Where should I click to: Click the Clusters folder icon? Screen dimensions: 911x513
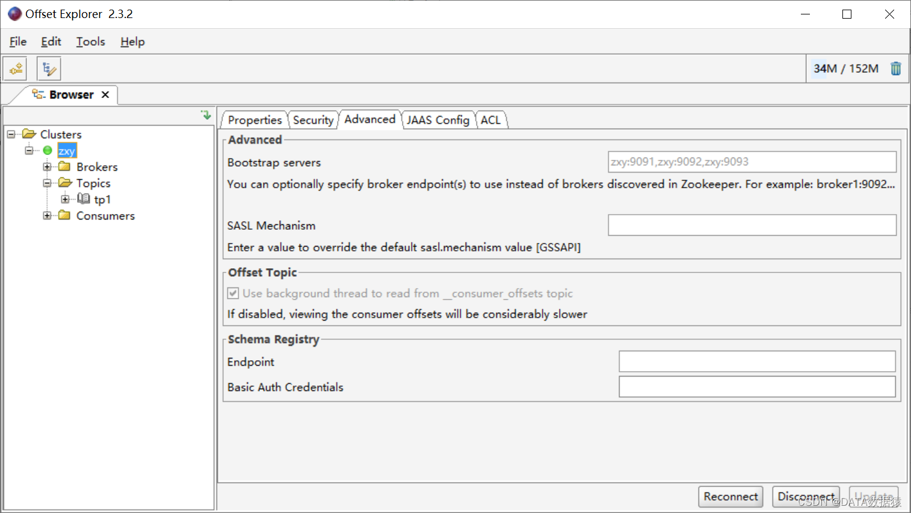click(x=29, y=134)
